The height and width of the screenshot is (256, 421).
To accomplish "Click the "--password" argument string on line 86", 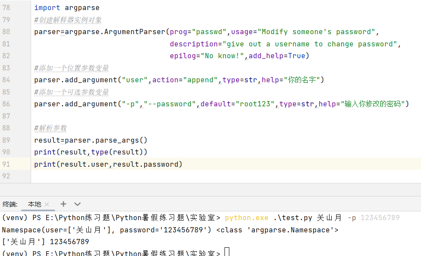I will click(x=170, y=104).
